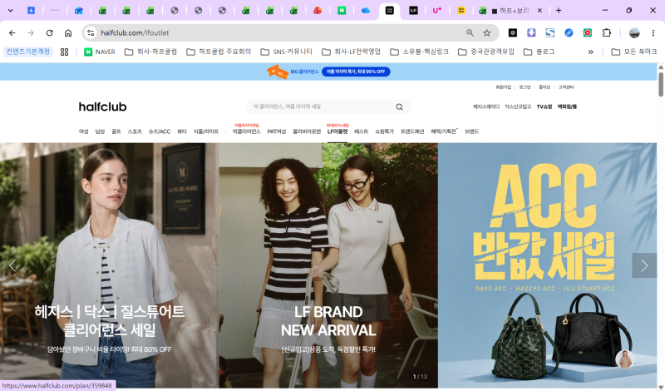665x391 pixels.
Task: Open the 브랜드 menu item
Action: click(471, 131)
